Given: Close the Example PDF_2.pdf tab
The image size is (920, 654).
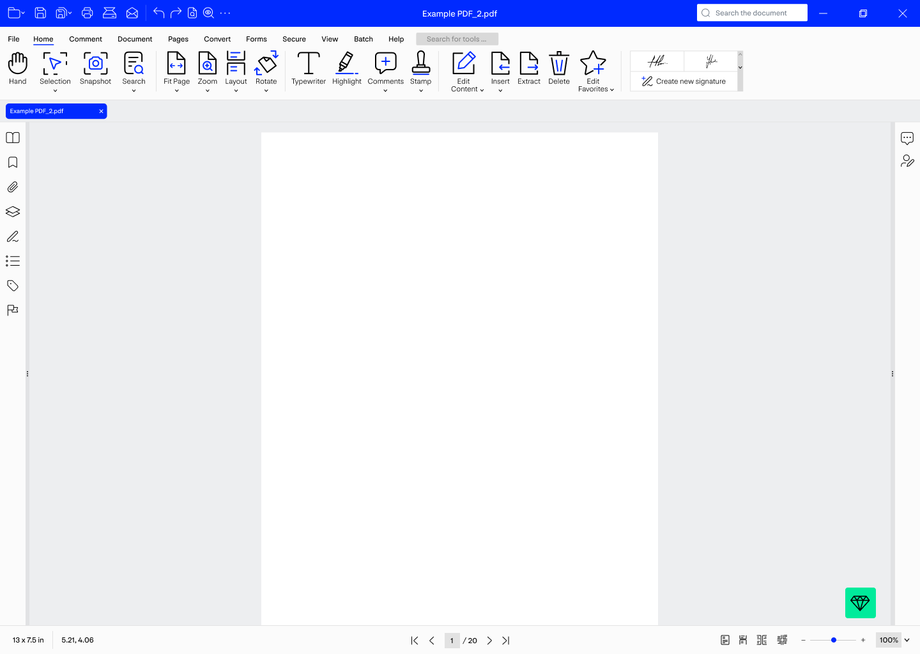Looking at the screenshot, I should 101,111.
